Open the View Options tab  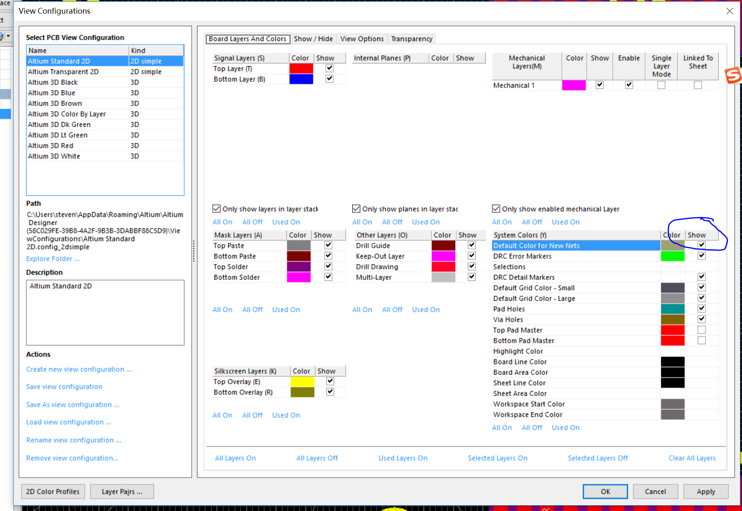[362, 39]
